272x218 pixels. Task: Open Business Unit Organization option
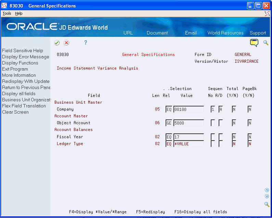pos(26,100)
